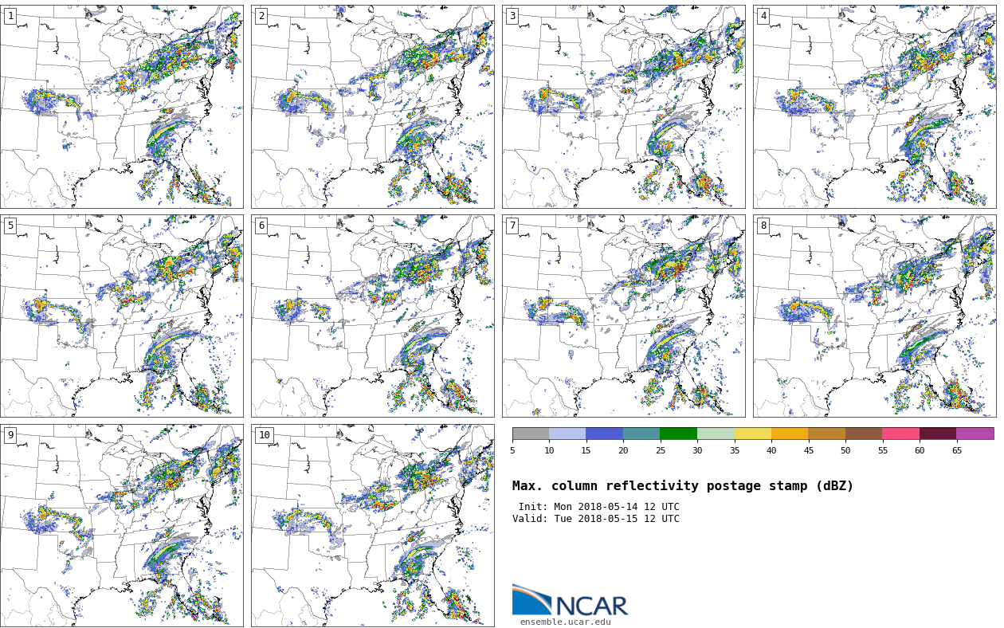Click the tan-brown 45-50 dBZ swatch

click(826, 434)
